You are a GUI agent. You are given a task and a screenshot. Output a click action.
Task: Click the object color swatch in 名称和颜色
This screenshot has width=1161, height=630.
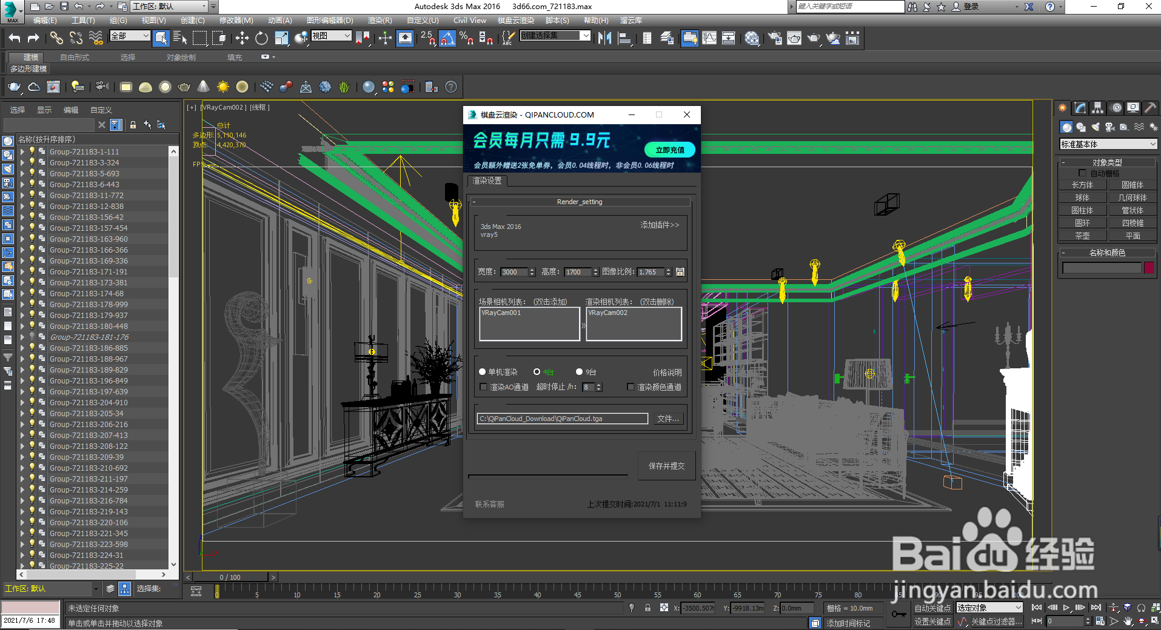1149,268
